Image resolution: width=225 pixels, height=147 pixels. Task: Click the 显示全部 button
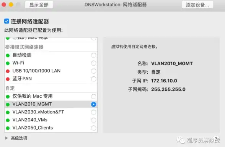(39, 5)
